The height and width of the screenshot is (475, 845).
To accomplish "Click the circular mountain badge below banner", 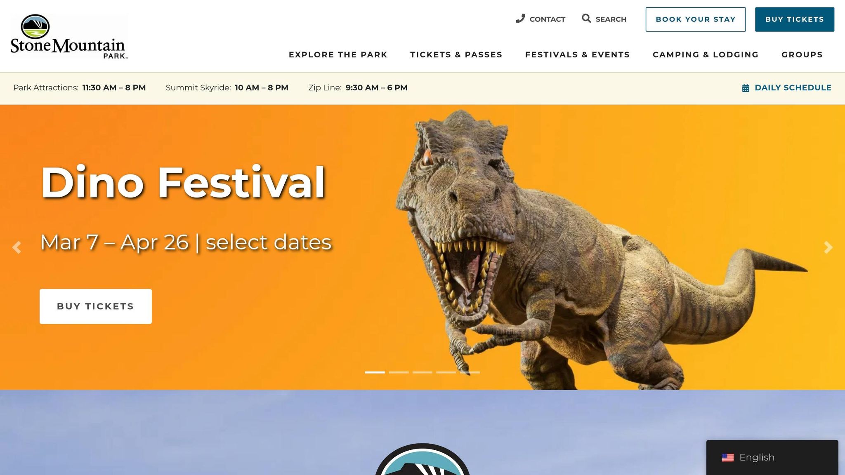I will pyautogui.click(x=422, y=459).
